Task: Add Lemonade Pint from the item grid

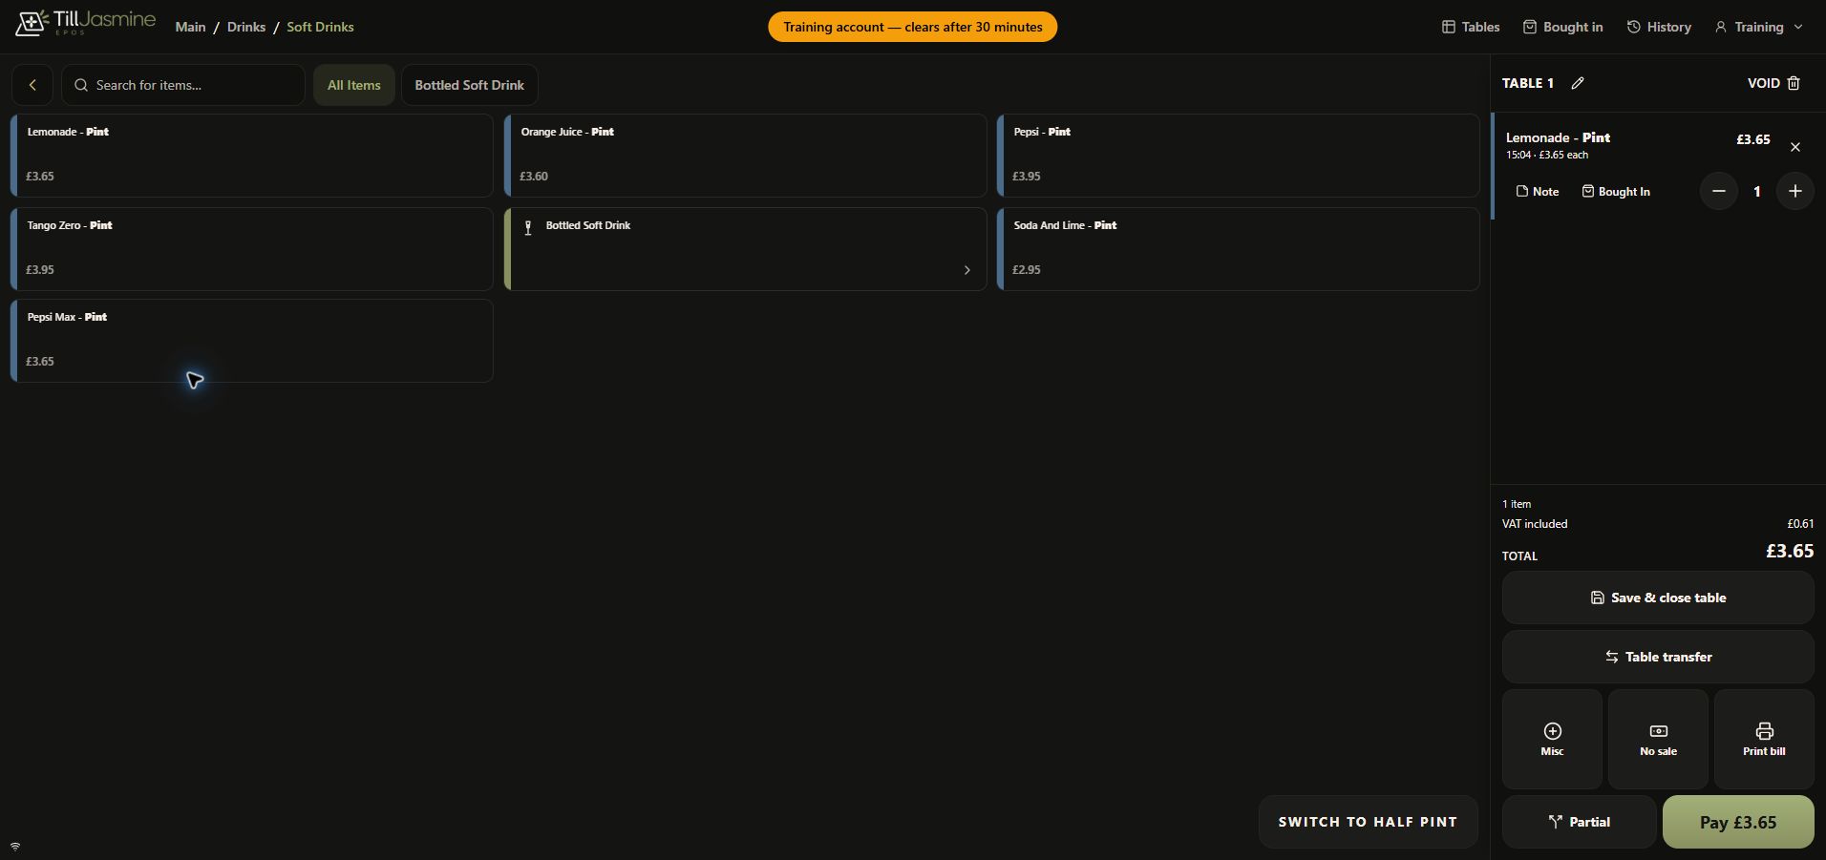Action: 252,156
